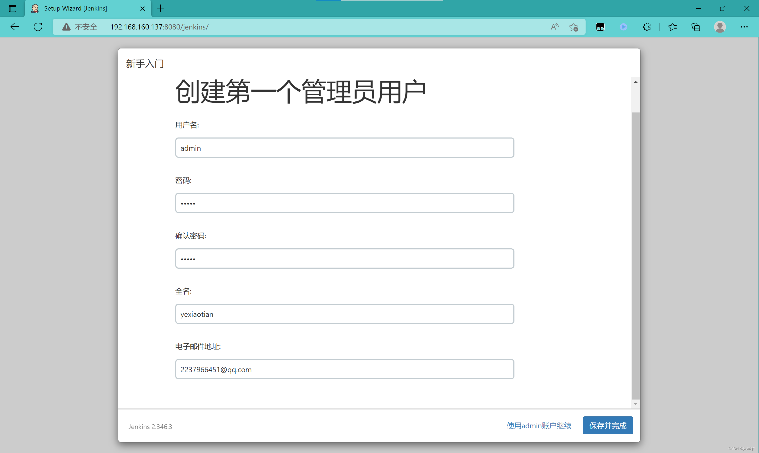
Task: Click the 保存并完成 button
Action: click(608, 426)
